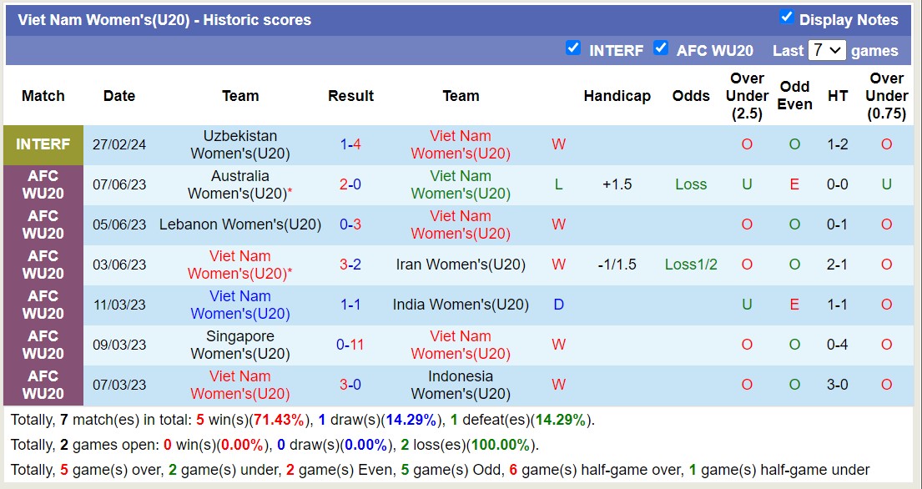Toggle the Display Notes checkbox
The image size is (922, 489).
click(786, 18)
